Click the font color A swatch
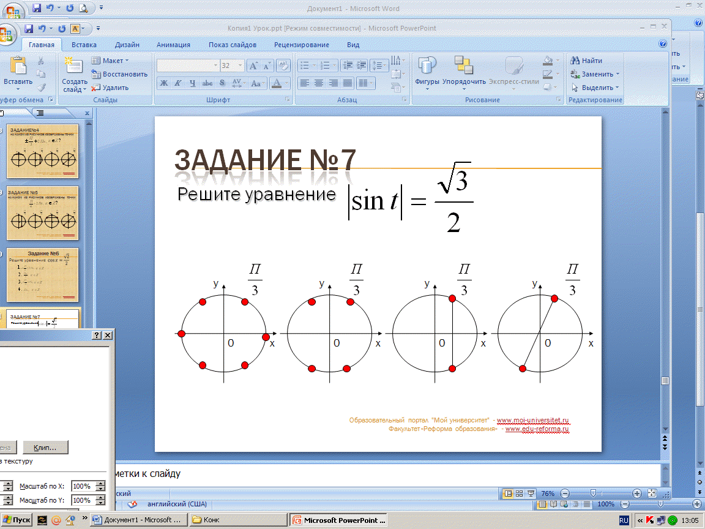The width and height of the screenshot is (705, 529). pyautogui.click(x=277, y=83)
